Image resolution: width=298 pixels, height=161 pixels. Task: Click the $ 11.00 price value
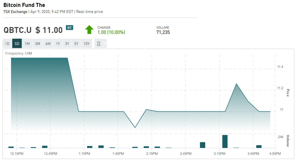pyautogui.click(x=49, y=30)
